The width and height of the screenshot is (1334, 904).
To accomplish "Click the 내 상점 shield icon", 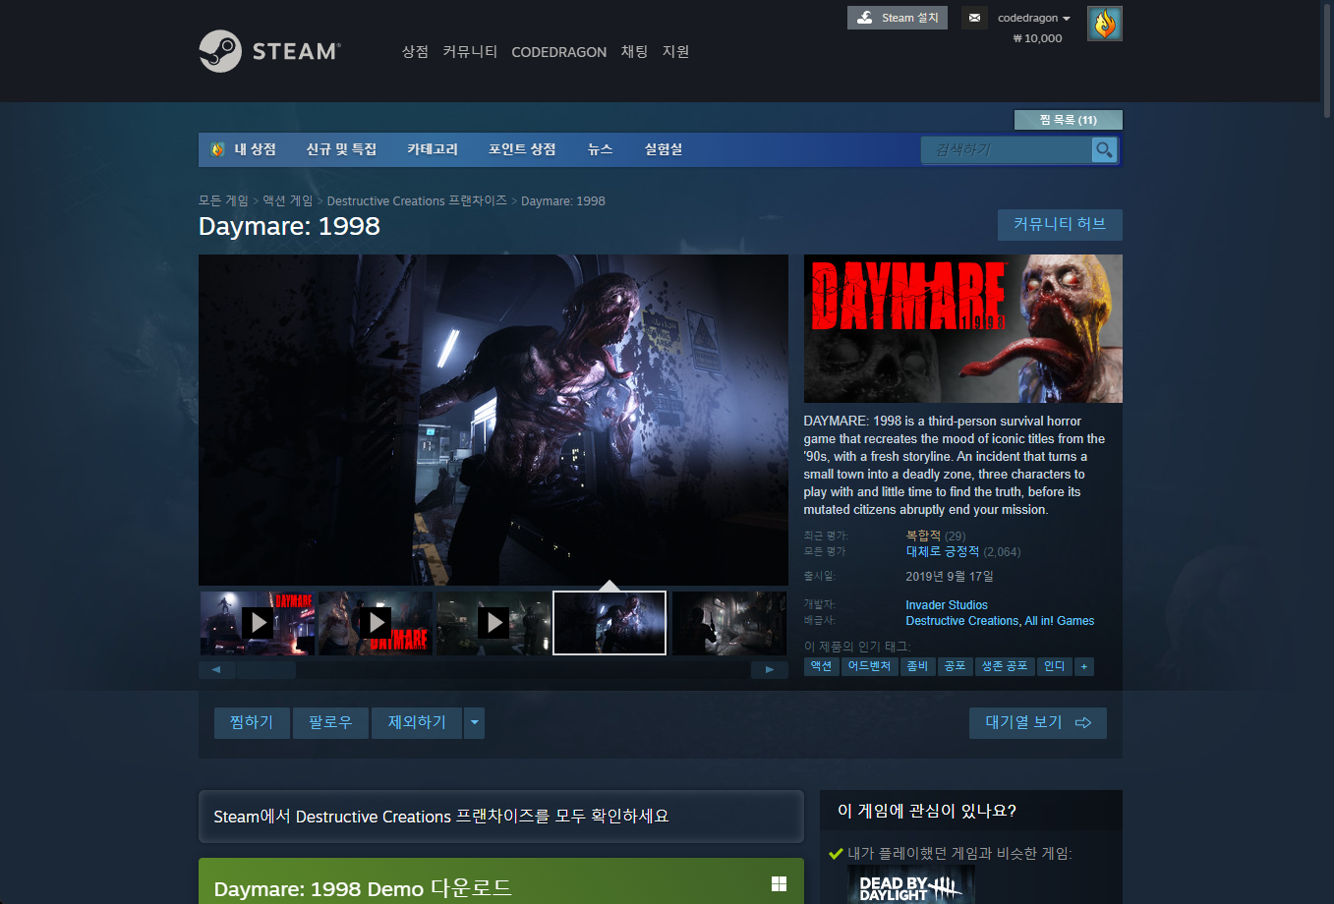I will (217, 149).
